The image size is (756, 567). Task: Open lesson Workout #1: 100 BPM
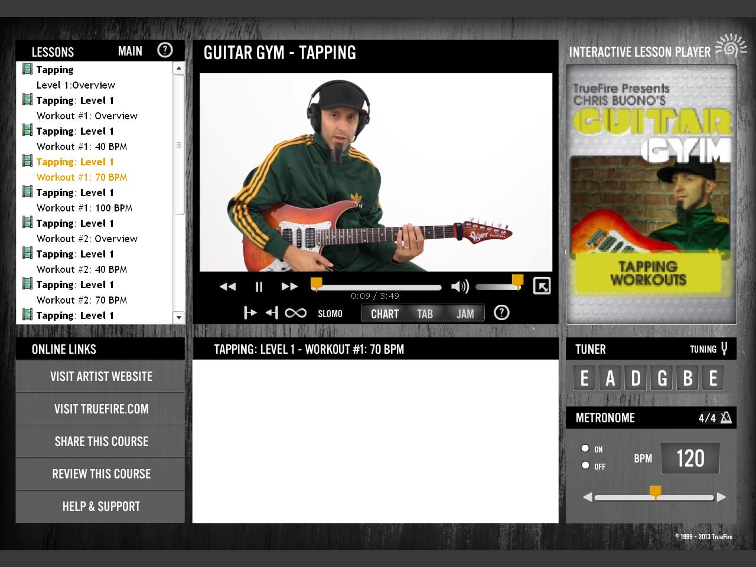point(84,208)
